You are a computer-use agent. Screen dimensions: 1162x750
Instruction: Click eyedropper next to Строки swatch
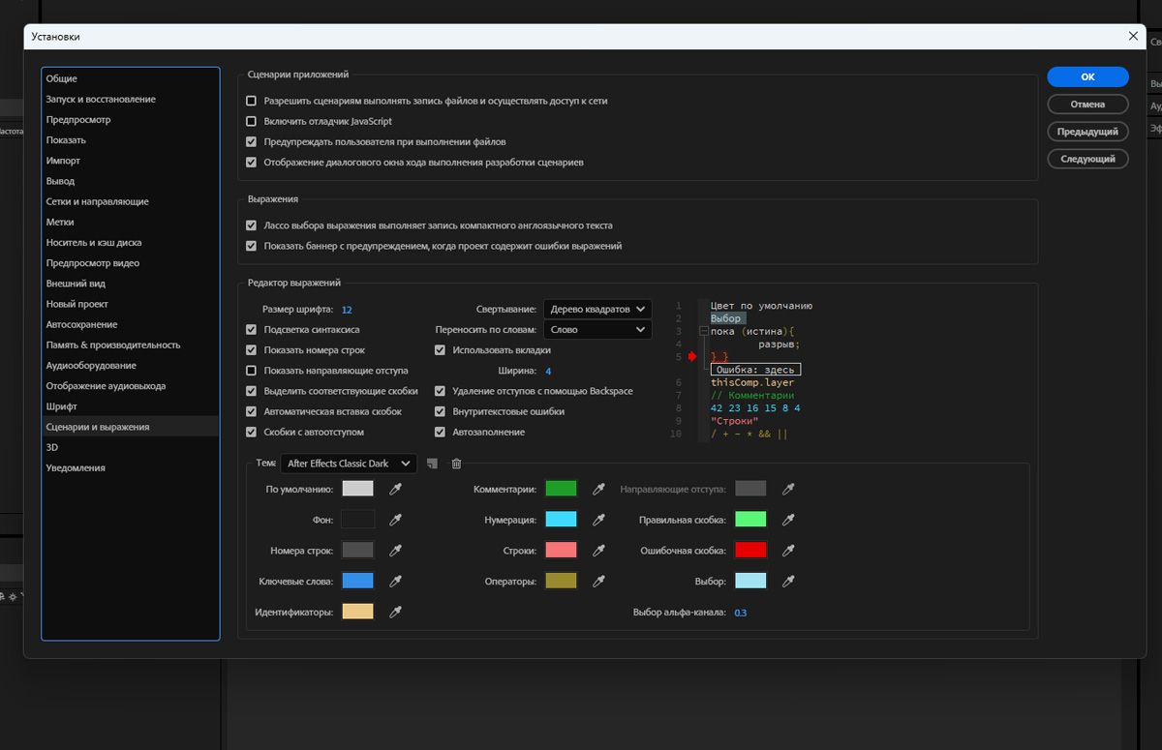click(x=598, y=551)
